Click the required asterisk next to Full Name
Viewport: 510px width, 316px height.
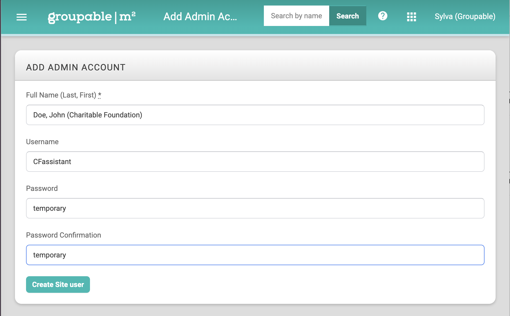tap(99, 95)
